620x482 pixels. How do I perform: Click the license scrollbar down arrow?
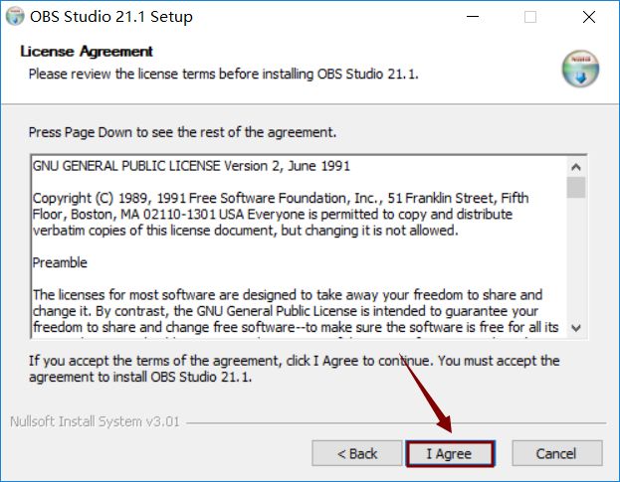pos(575,328)
